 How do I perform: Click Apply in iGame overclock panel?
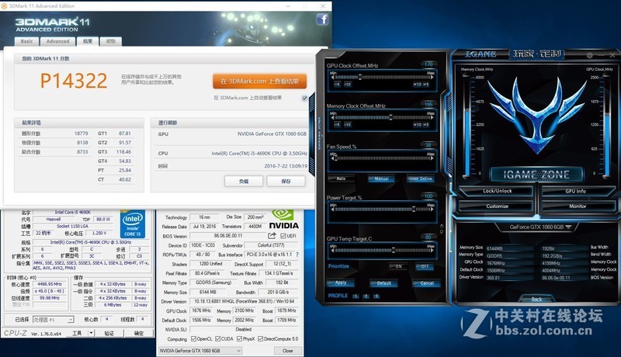341,283
